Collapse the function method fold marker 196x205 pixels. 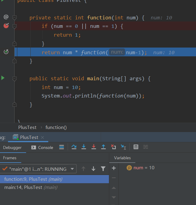[x=15, y=18]
